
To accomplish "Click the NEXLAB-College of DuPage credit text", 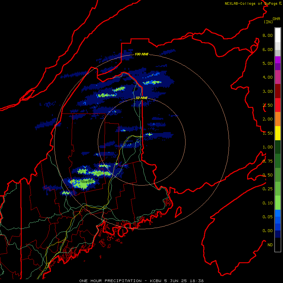I will pos(253,3).
